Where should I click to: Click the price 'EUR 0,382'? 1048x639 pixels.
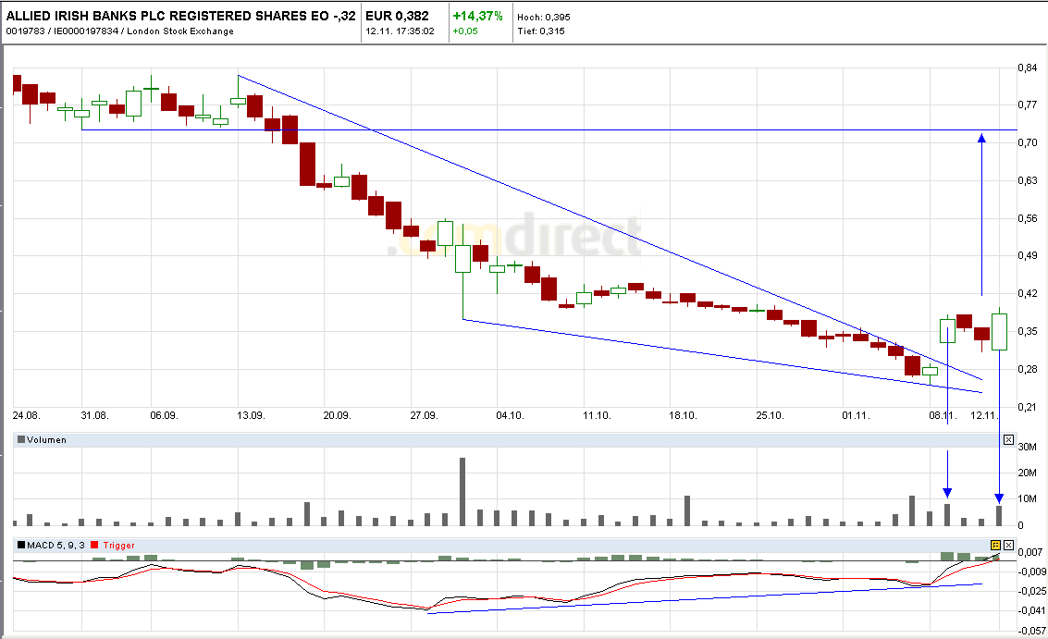click(x=397, y=16)
